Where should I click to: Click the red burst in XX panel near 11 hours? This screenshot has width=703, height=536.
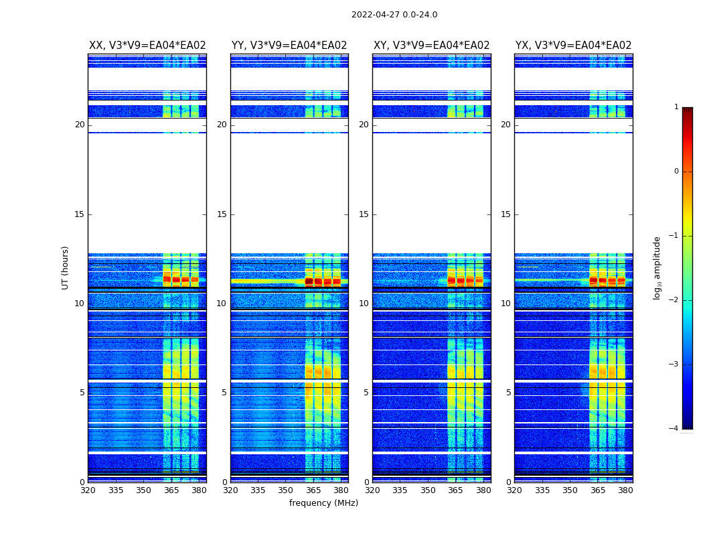[181, 279]
